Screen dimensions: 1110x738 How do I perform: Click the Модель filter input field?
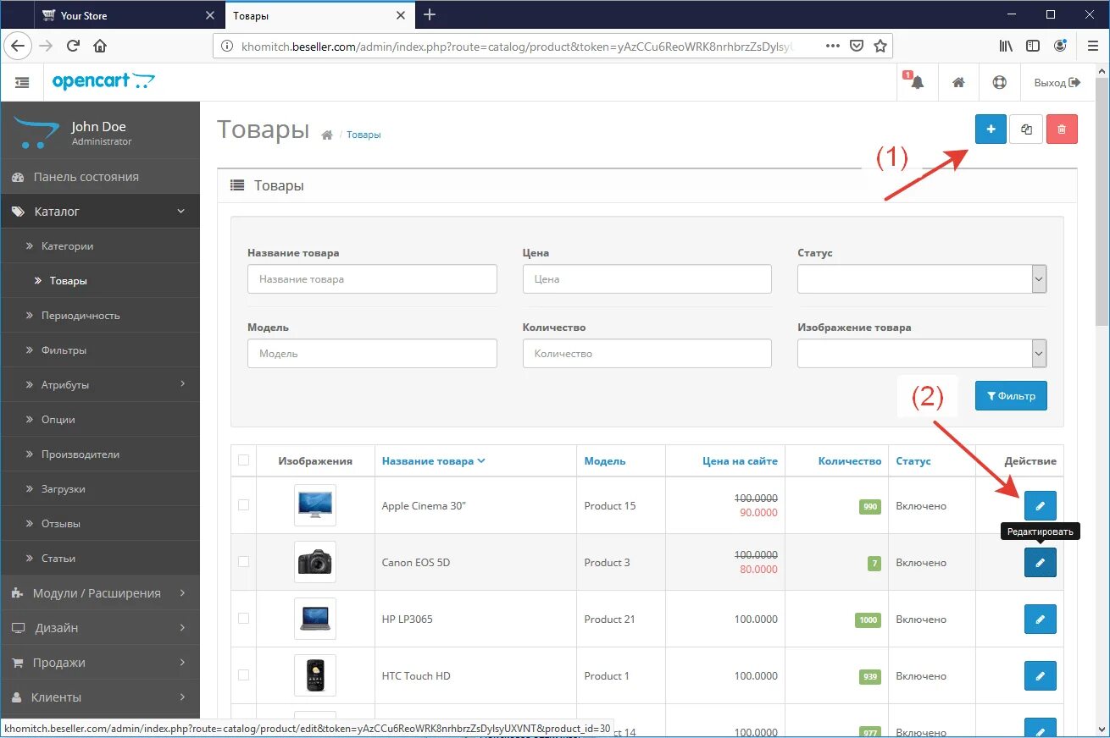point(372,353)
